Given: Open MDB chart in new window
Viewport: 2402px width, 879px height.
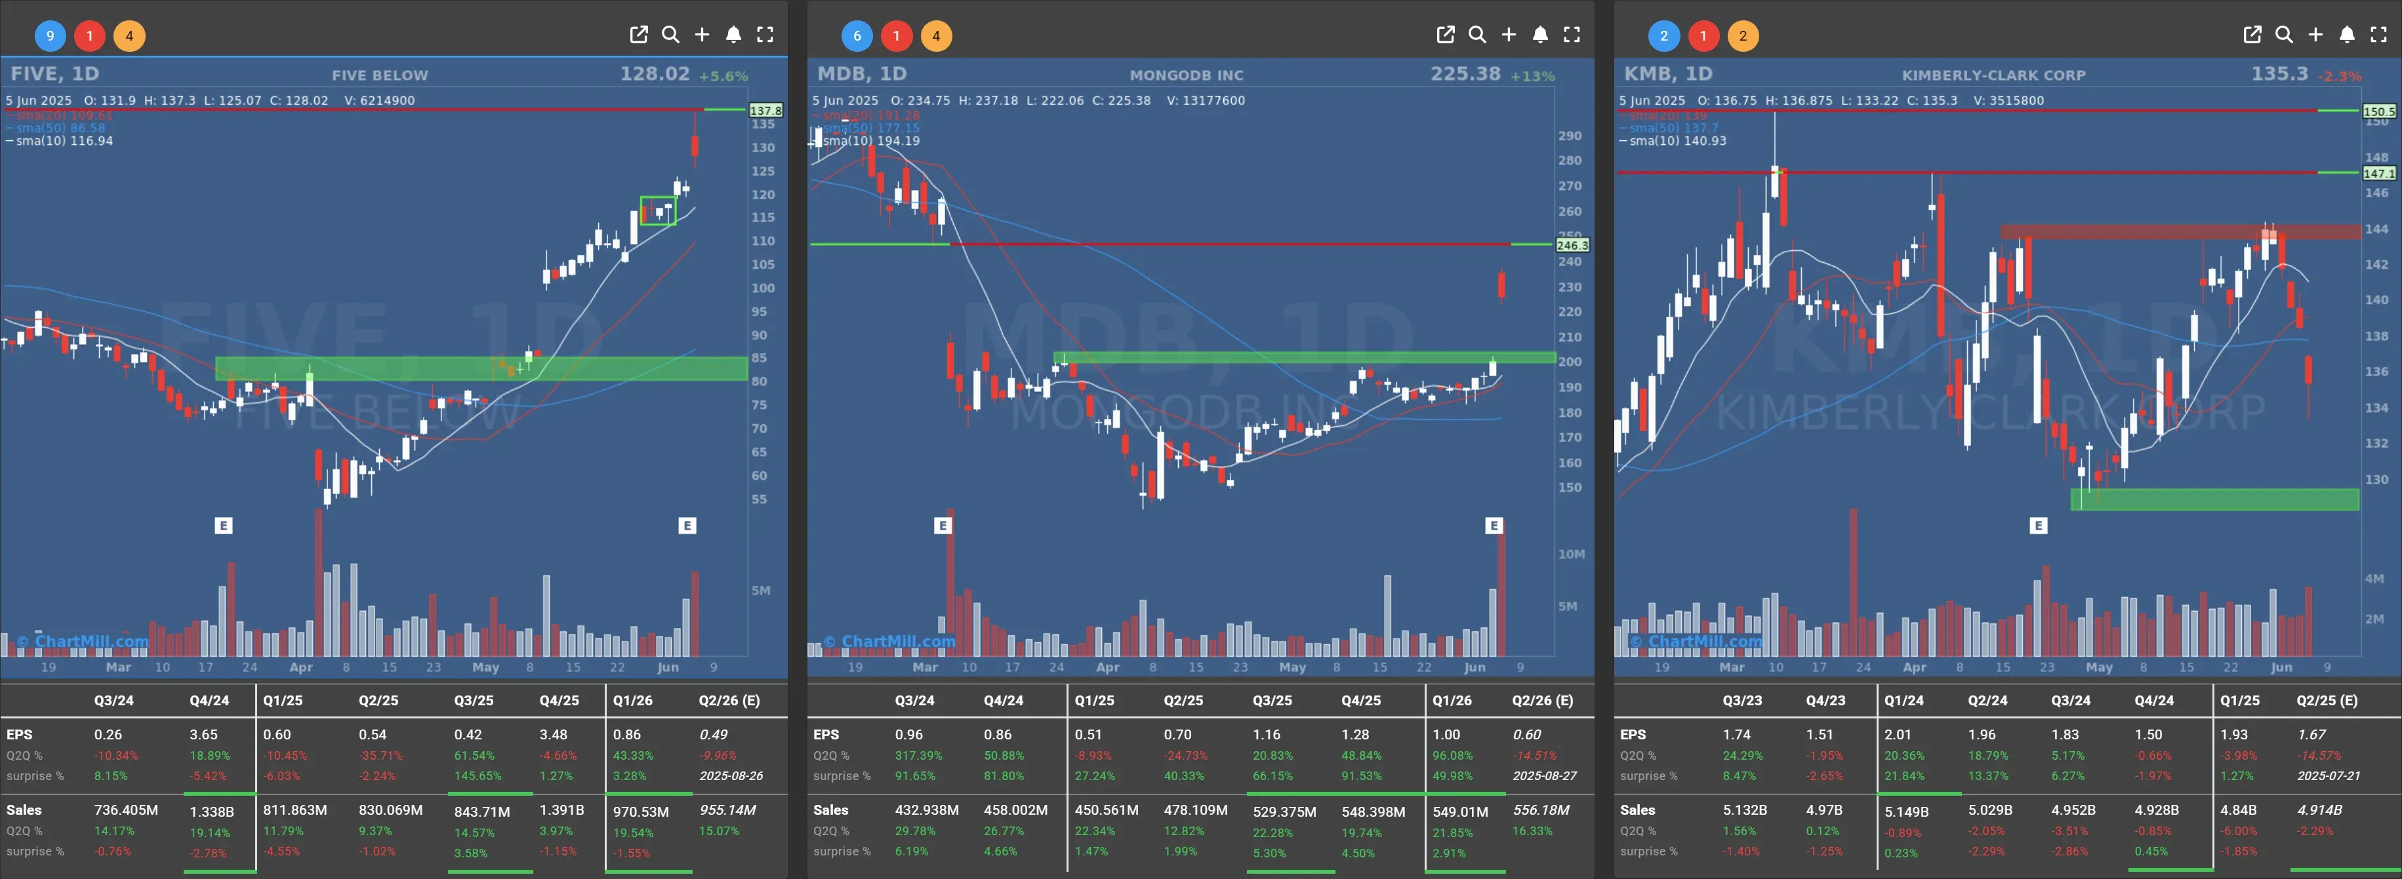Looking at the screenshot, I should coord(1445,35).
